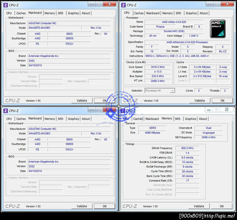The height and width of the screenshot is (220, 237).
Task: Click OK in bottom-left Mainboard window
Action: click(x=105, y=206)
